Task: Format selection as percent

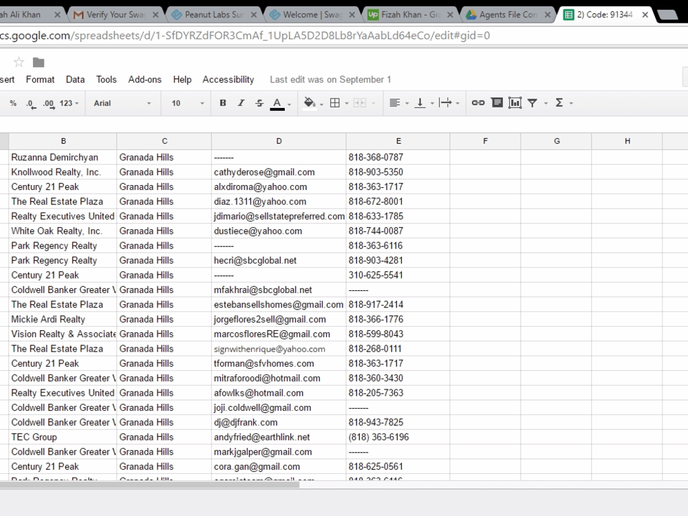Action: [13, 103]
